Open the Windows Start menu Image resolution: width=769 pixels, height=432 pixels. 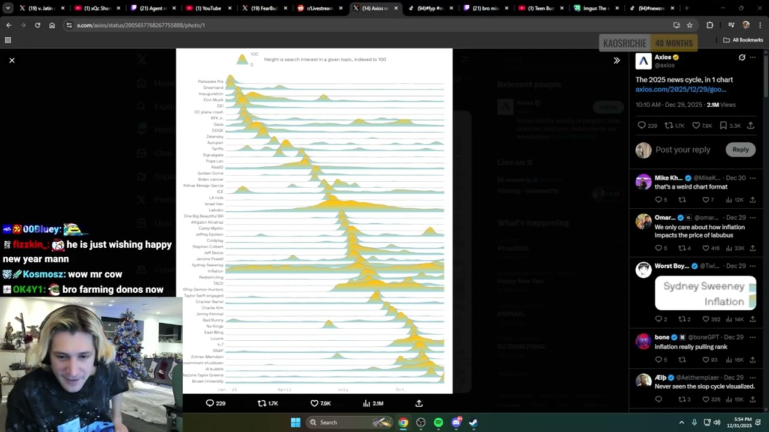(296, 422)
